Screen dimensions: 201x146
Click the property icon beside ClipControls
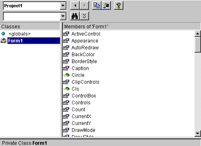66,82
